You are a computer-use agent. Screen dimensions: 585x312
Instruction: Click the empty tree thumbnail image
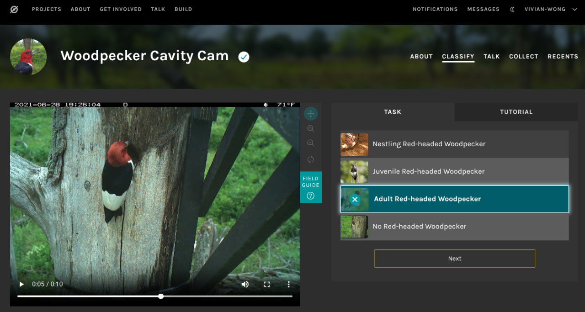tap(354, 227)
